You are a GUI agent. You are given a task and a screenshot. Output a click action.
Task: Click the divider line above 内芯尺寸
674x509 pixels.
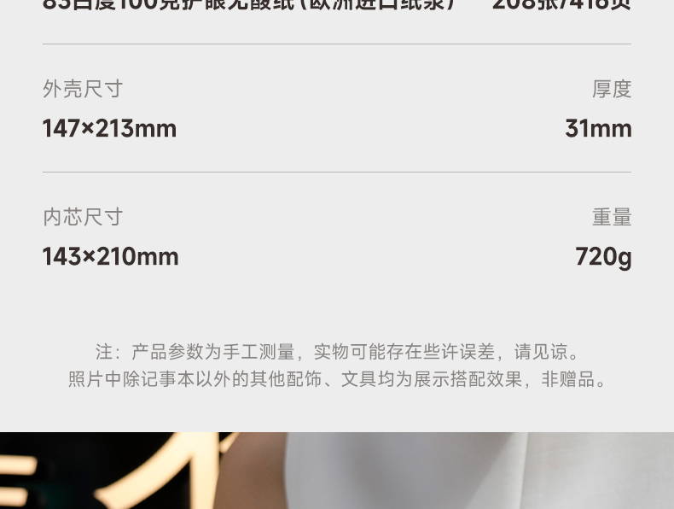click(x=337, y=173)
